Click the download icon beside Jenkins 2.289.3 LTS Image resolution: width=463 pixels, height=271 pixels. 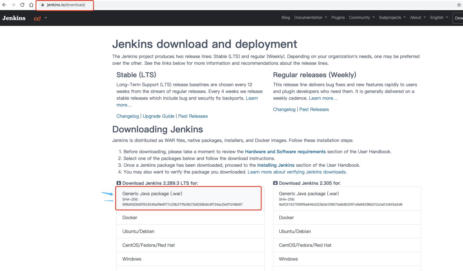click(119, 183)
